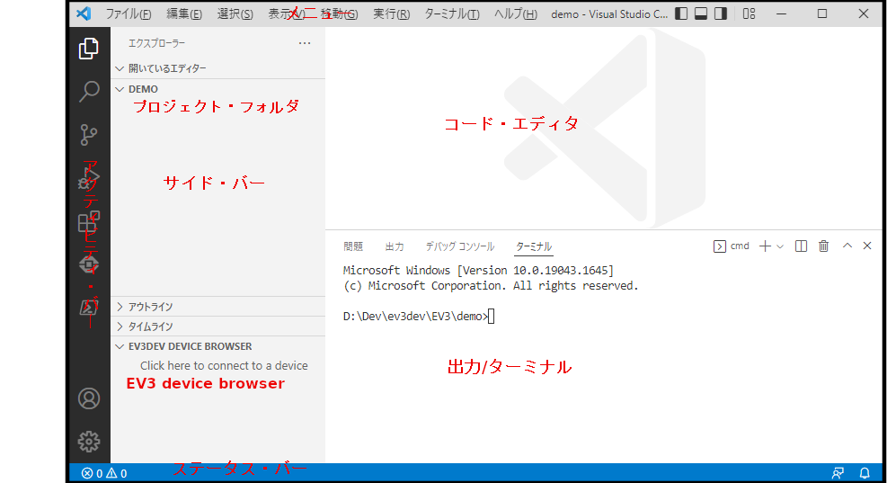Open the Help (ヘルプ) menu

pos(515,14)
